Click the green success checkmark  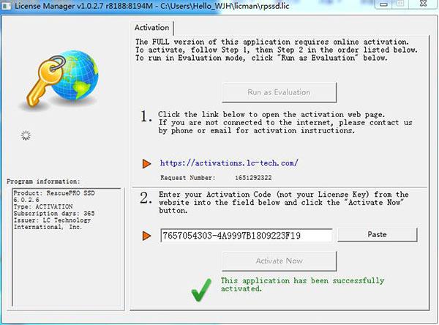(201, 290)
